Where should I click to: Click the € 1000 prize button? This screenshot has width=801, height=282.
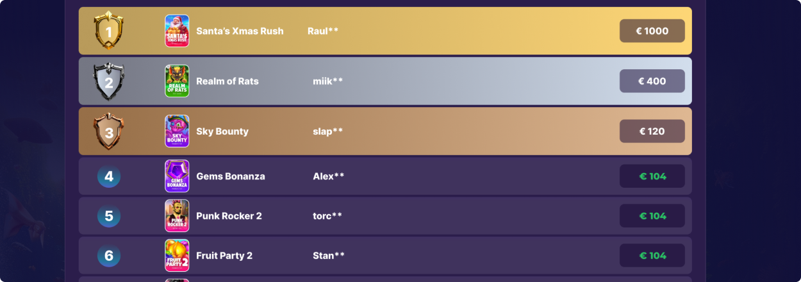652,31
